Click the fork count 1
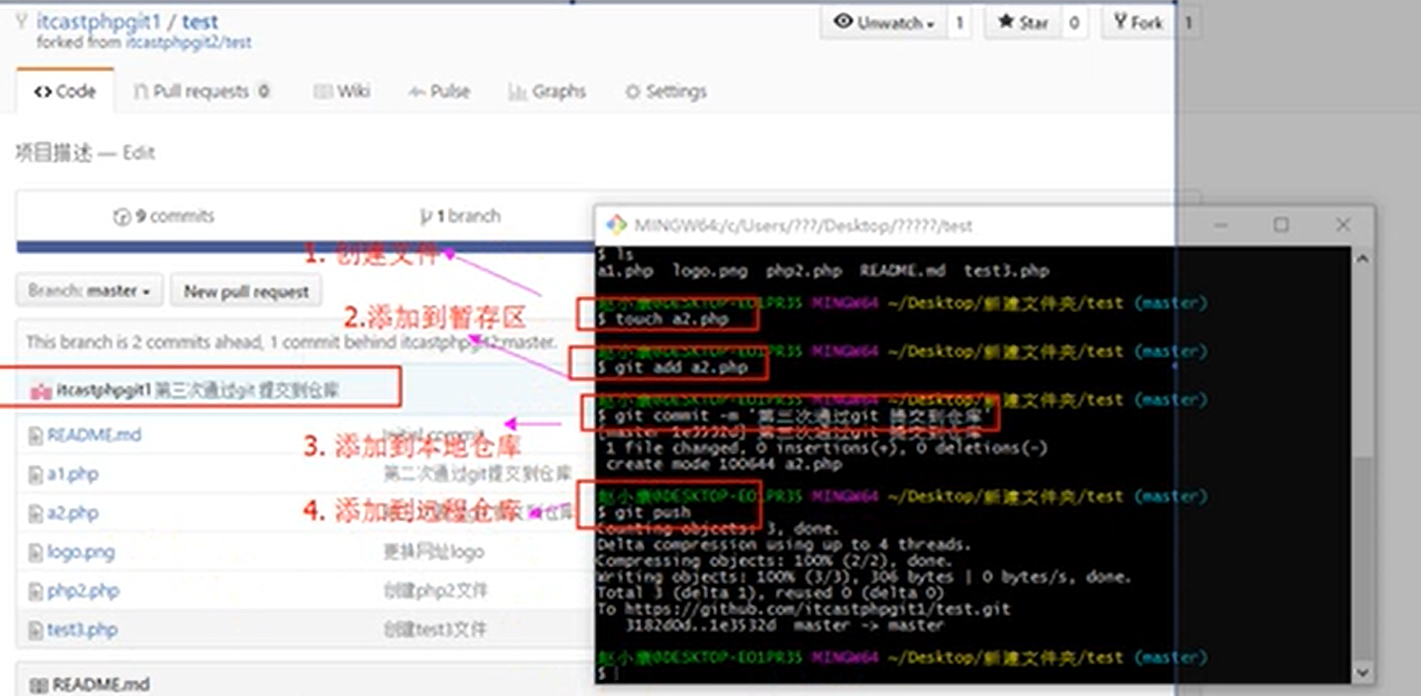Viewport: 1421px width, 696px height. coord(1189,22)
